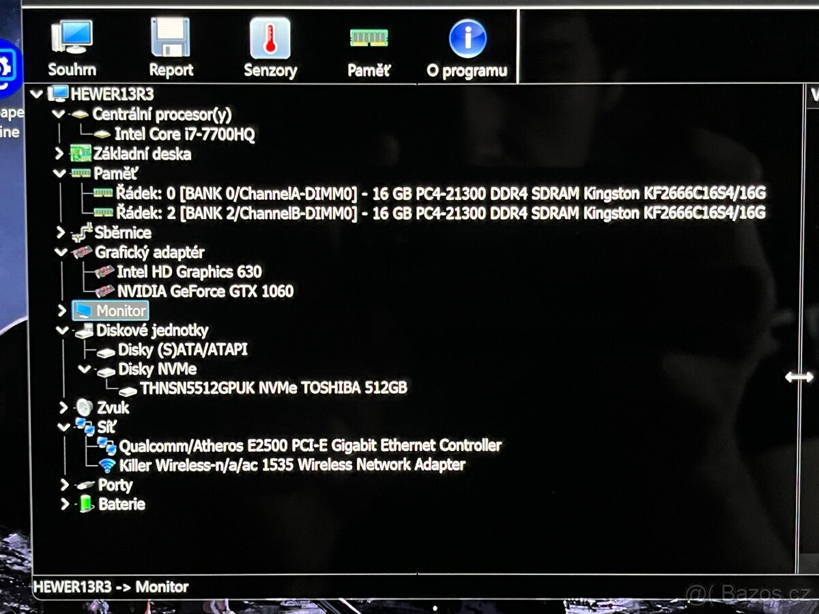Screen dimensions: 819x614
Task: Click the HEWER13R3 root computer node
Action: pyautogui.click(x=111, y=95)
